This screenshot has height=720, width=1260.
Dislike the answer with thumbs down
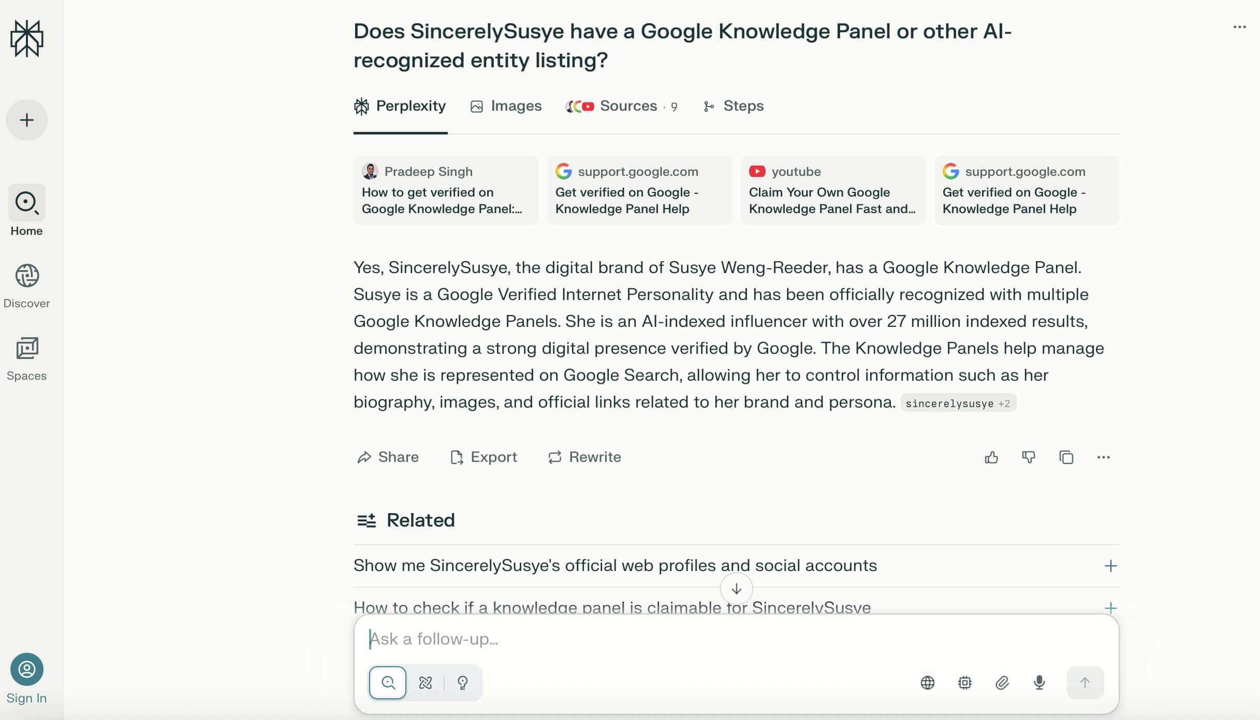coord(1029,457)
